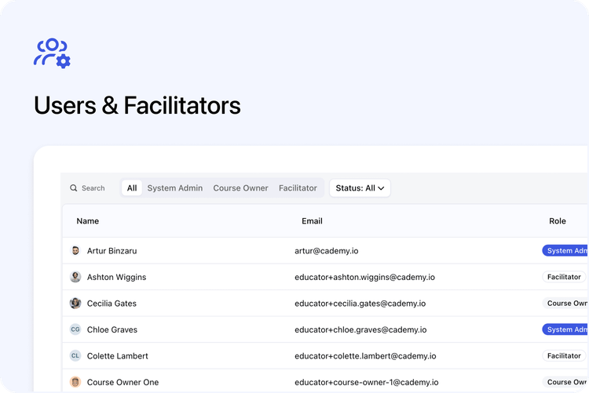Click Colette Lambert's CL initials avatar
The height and width of the screenshot is (393, 589).
pyautogui.click(x=75, y=356)
